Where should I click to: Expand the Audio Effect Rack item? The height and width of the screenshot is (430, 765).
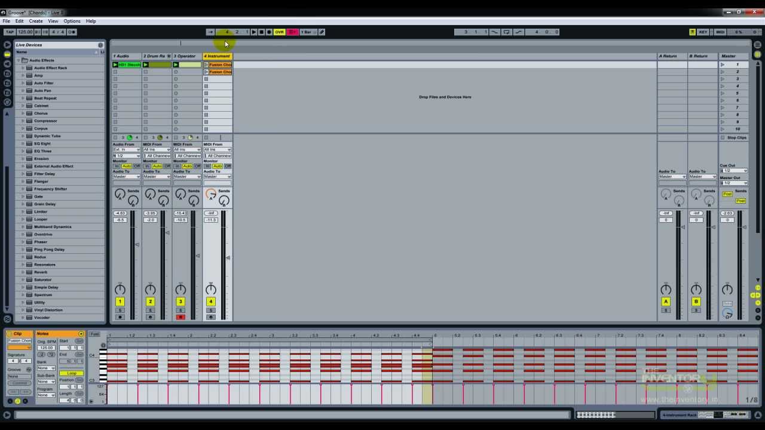coord(23,68)
